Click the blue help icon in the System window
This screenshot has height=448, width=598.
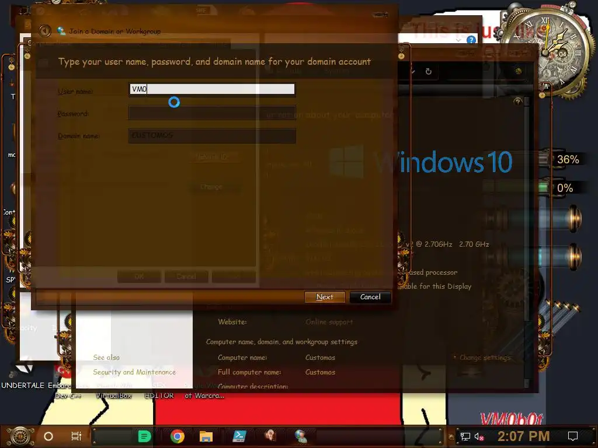(x=471, y=40)
